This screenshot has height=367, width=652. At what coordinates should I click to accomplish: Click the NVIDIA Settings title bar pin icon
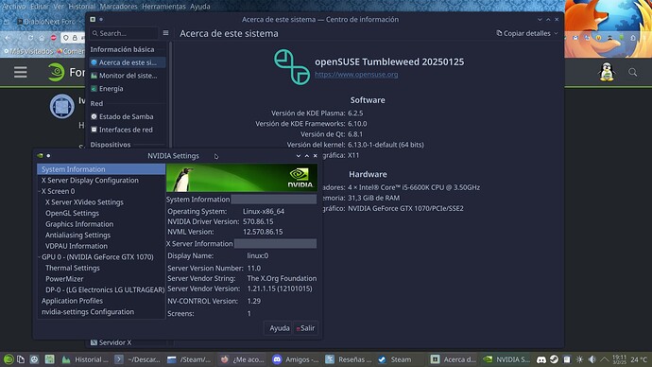click(48, 156)
